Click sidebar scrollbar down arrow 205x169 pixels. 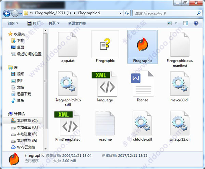click(45, 149)
